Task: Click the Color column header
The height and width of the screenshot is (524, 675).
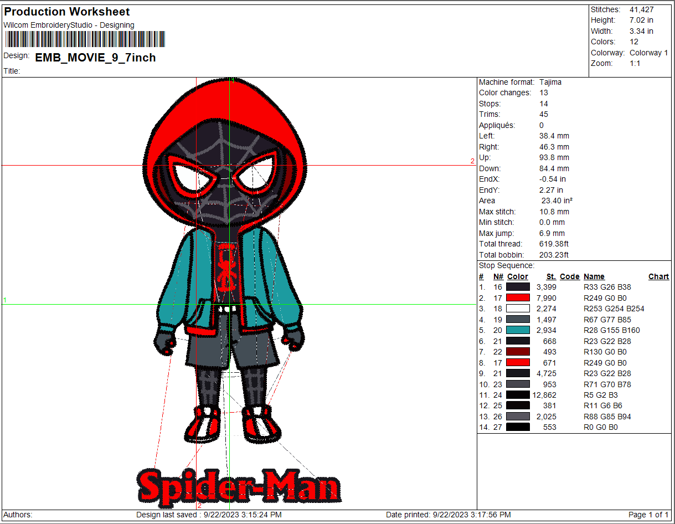Action: click(x=517, y=276)
